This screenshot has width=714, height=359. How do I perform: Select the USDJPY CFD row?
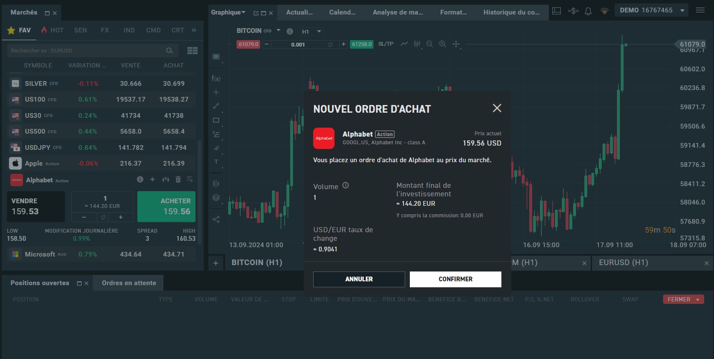coord(102,148)
